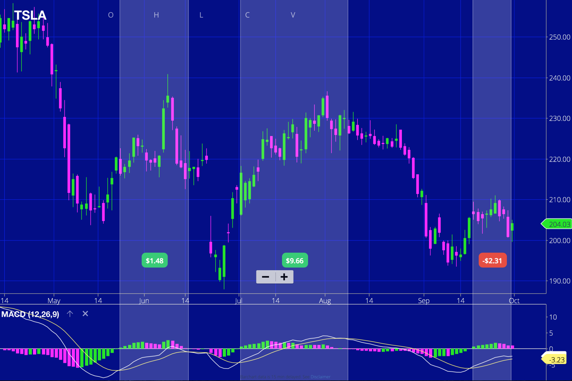Click the Aug label on the time axis

pos(325,301)
